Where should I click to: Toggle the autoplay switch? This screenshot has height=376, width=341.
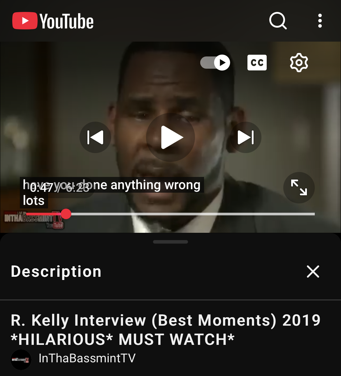pos(215,63)
